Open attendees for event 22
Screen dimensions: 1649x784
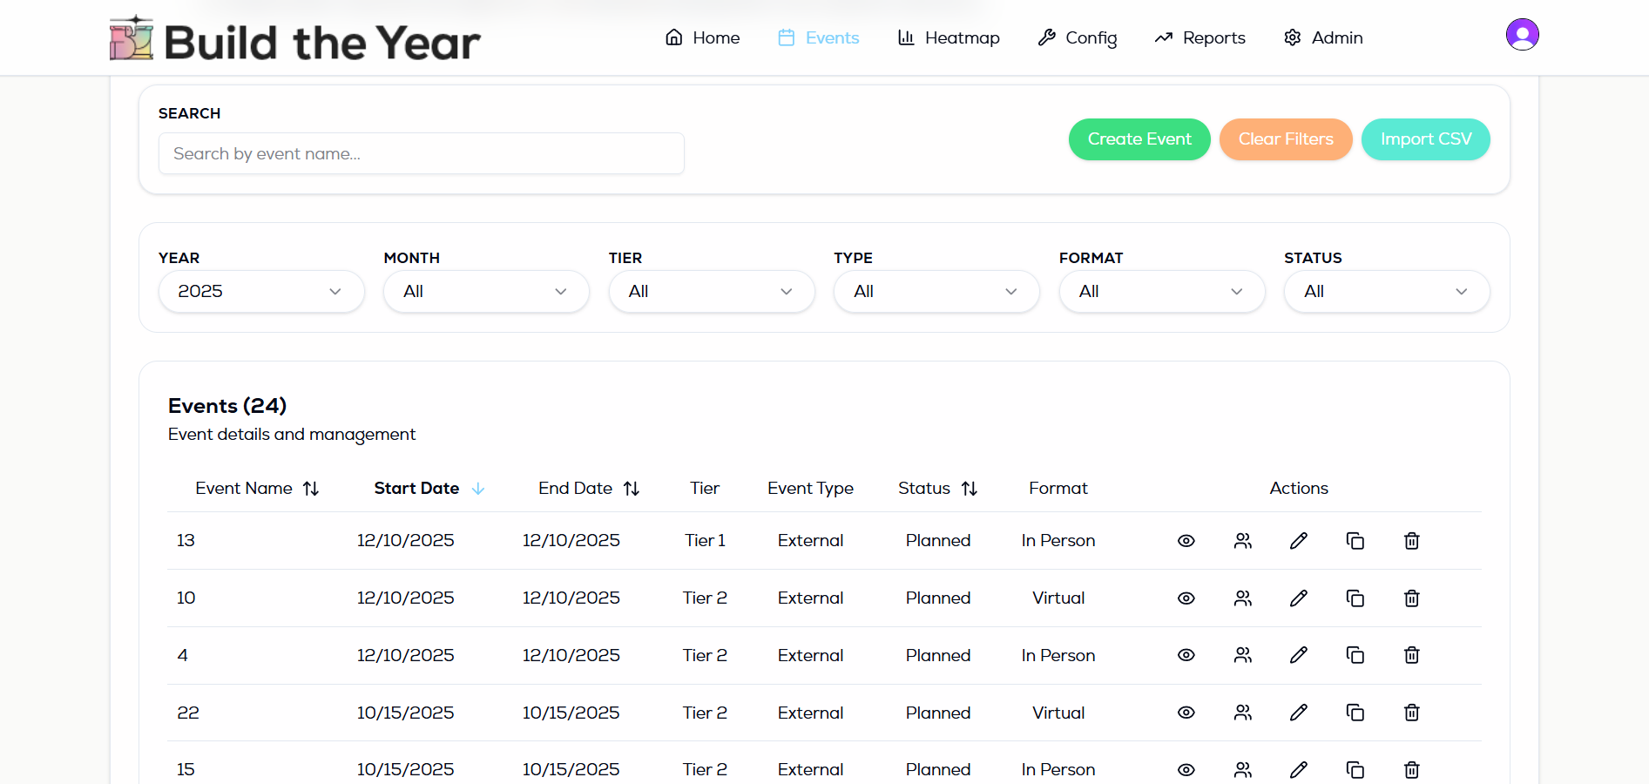1243,713
